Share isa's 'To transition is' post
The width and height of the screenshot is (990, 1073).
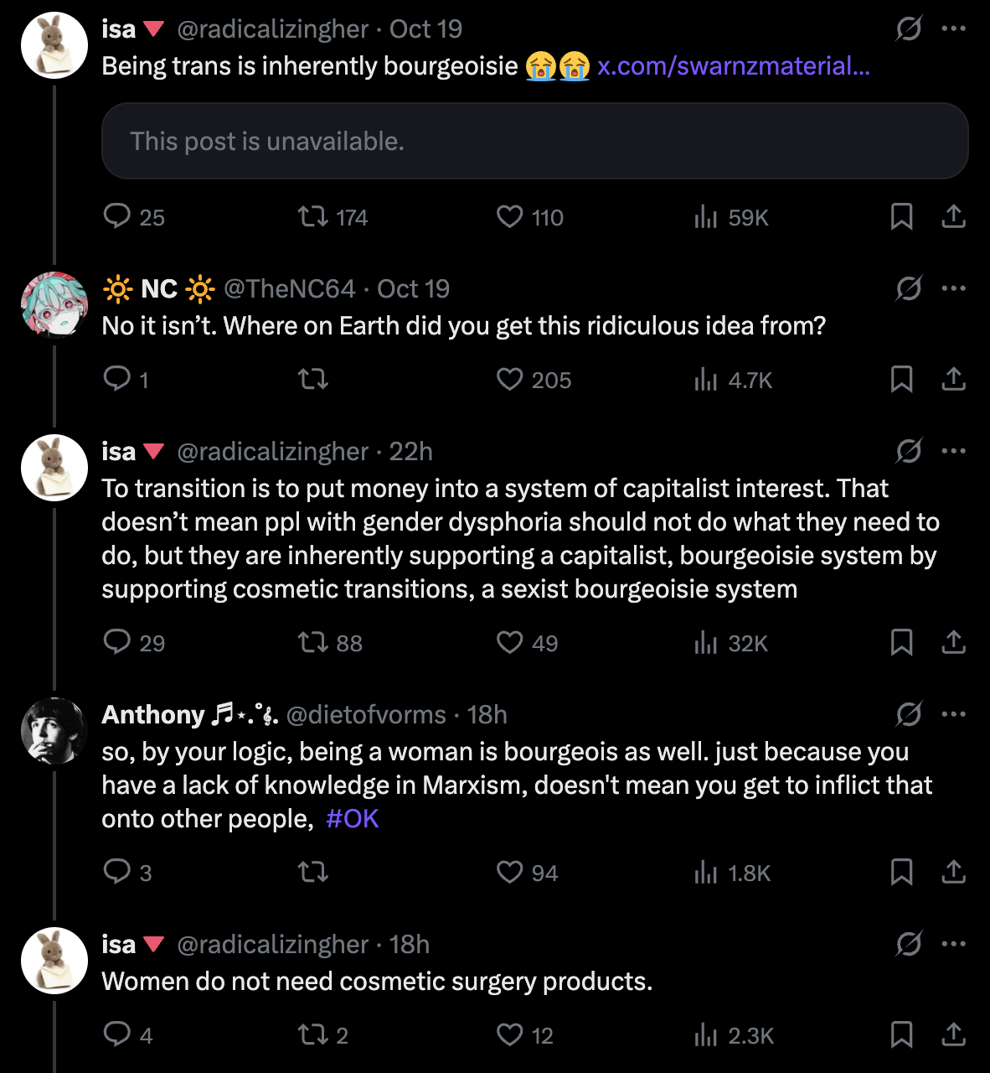coord(953,643)
